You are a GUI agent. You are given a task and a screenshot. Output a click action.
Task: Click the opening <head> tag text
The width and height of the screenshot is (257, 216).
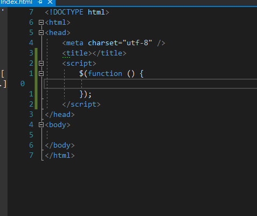[x=58, y=33]
